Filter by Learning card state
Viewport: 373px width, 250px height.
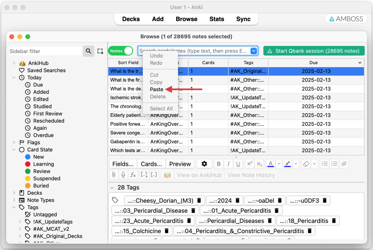[39, 164]
